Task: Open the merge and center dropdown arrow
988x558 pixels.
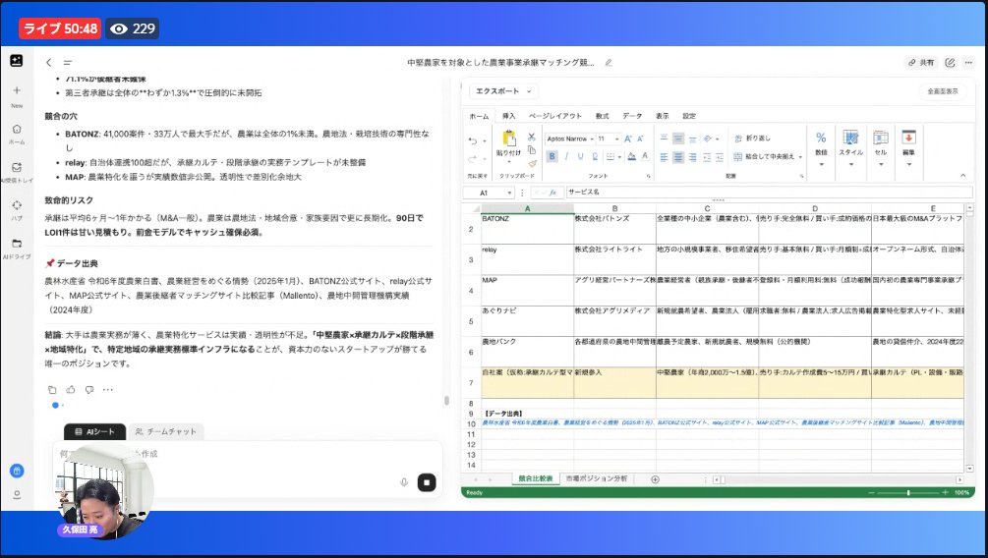Action: (800, 157)
